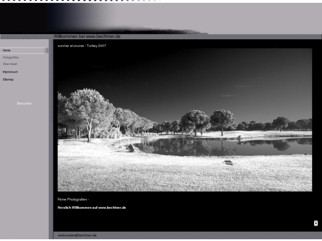Screen dimensions: 322x241
Task: Click the 'sunrise at course - Turkey 2007' caption
Action: [82, 46]
